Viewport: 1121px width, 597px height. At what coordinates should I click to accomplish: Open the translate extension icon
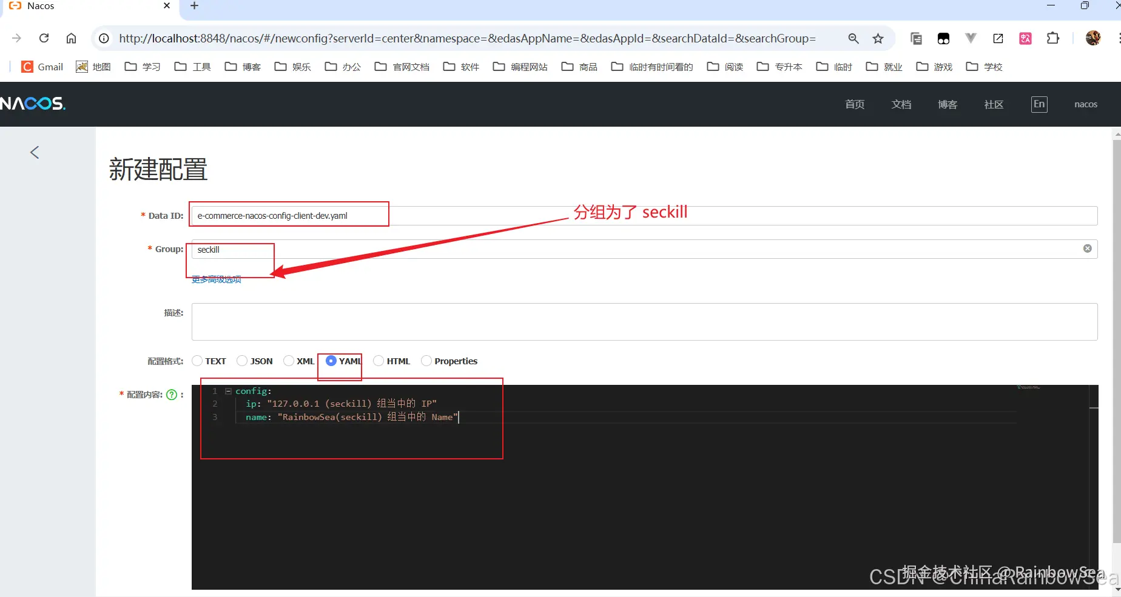pos(1025,38)
